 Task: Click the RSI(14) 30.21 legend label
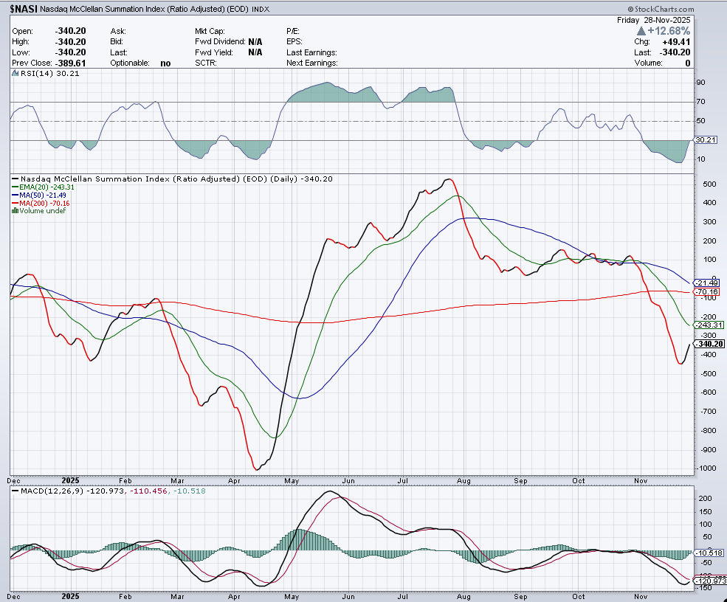(x=50, y=73)
